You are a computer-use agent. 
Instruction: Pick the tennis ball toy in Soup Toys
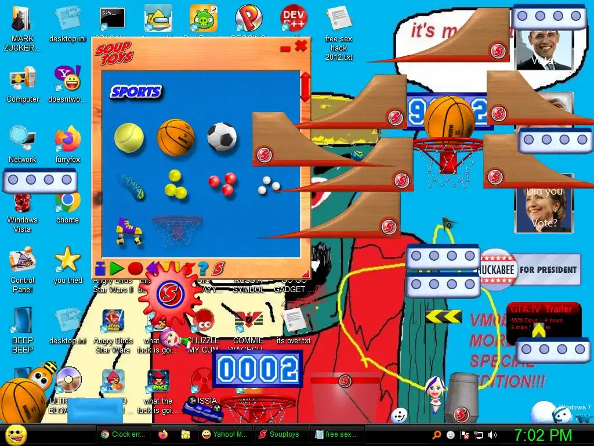tap(129, 137)
